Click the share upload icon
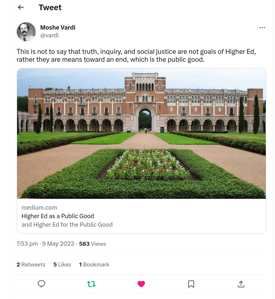 pyautogui.click(x=241, y=284)
